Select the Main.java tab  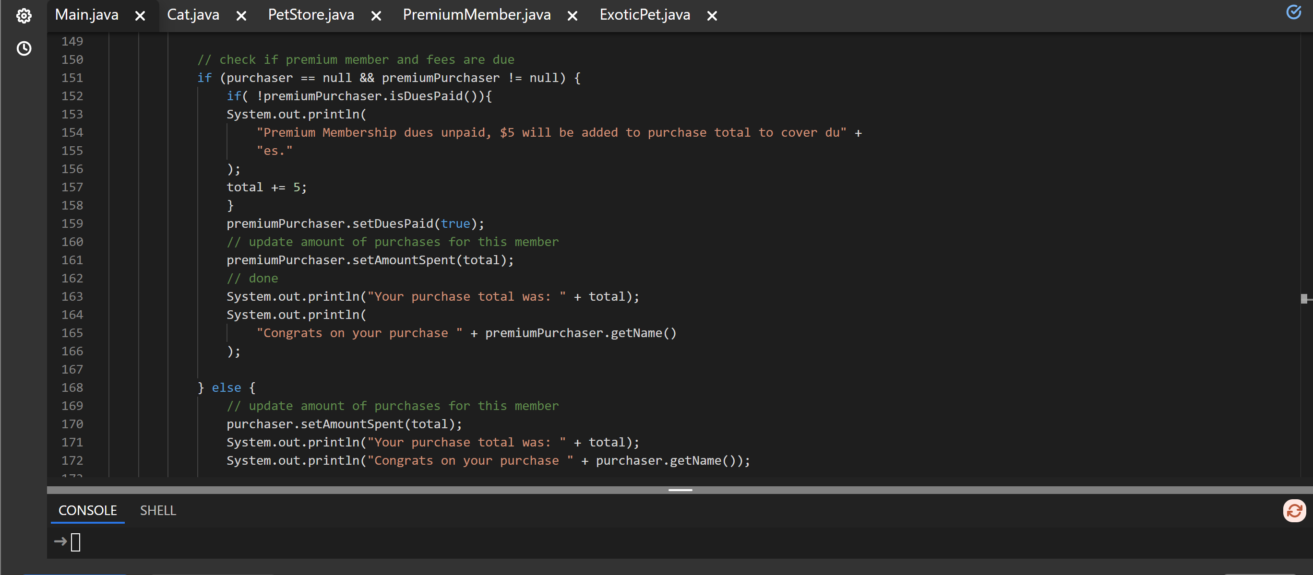click(x=87, y=15)
